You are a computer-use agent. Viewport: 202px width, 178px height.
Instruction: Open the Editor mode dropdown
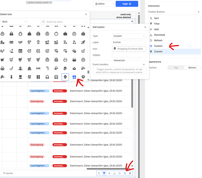pyautogui.click(x=104, y=4)
